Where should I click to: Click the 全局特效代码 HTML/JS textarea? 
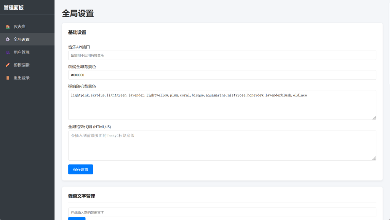tap(222, 145)
